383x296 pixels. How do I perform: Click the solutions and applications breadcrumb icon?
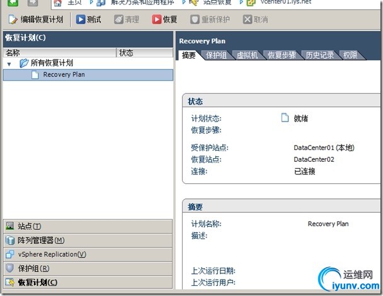click(x=101, y=3)
